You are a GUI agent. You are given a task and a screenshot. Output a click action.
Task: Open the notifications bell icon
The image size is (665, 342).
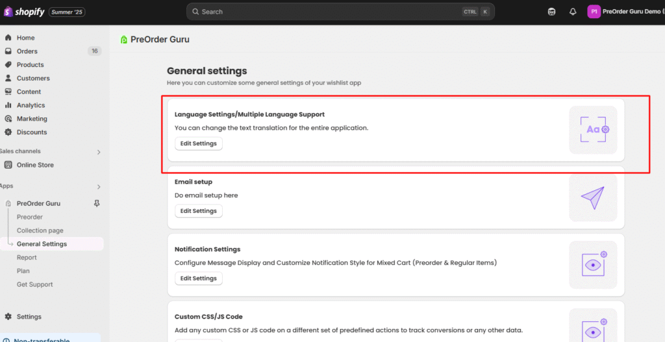click(573, 12)
